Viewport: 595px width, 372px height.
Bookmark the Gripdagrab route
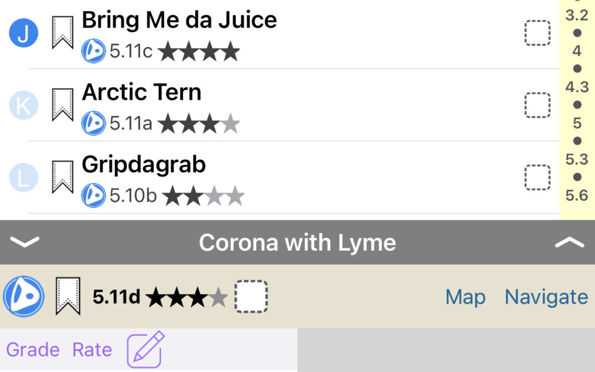[62, 177]
